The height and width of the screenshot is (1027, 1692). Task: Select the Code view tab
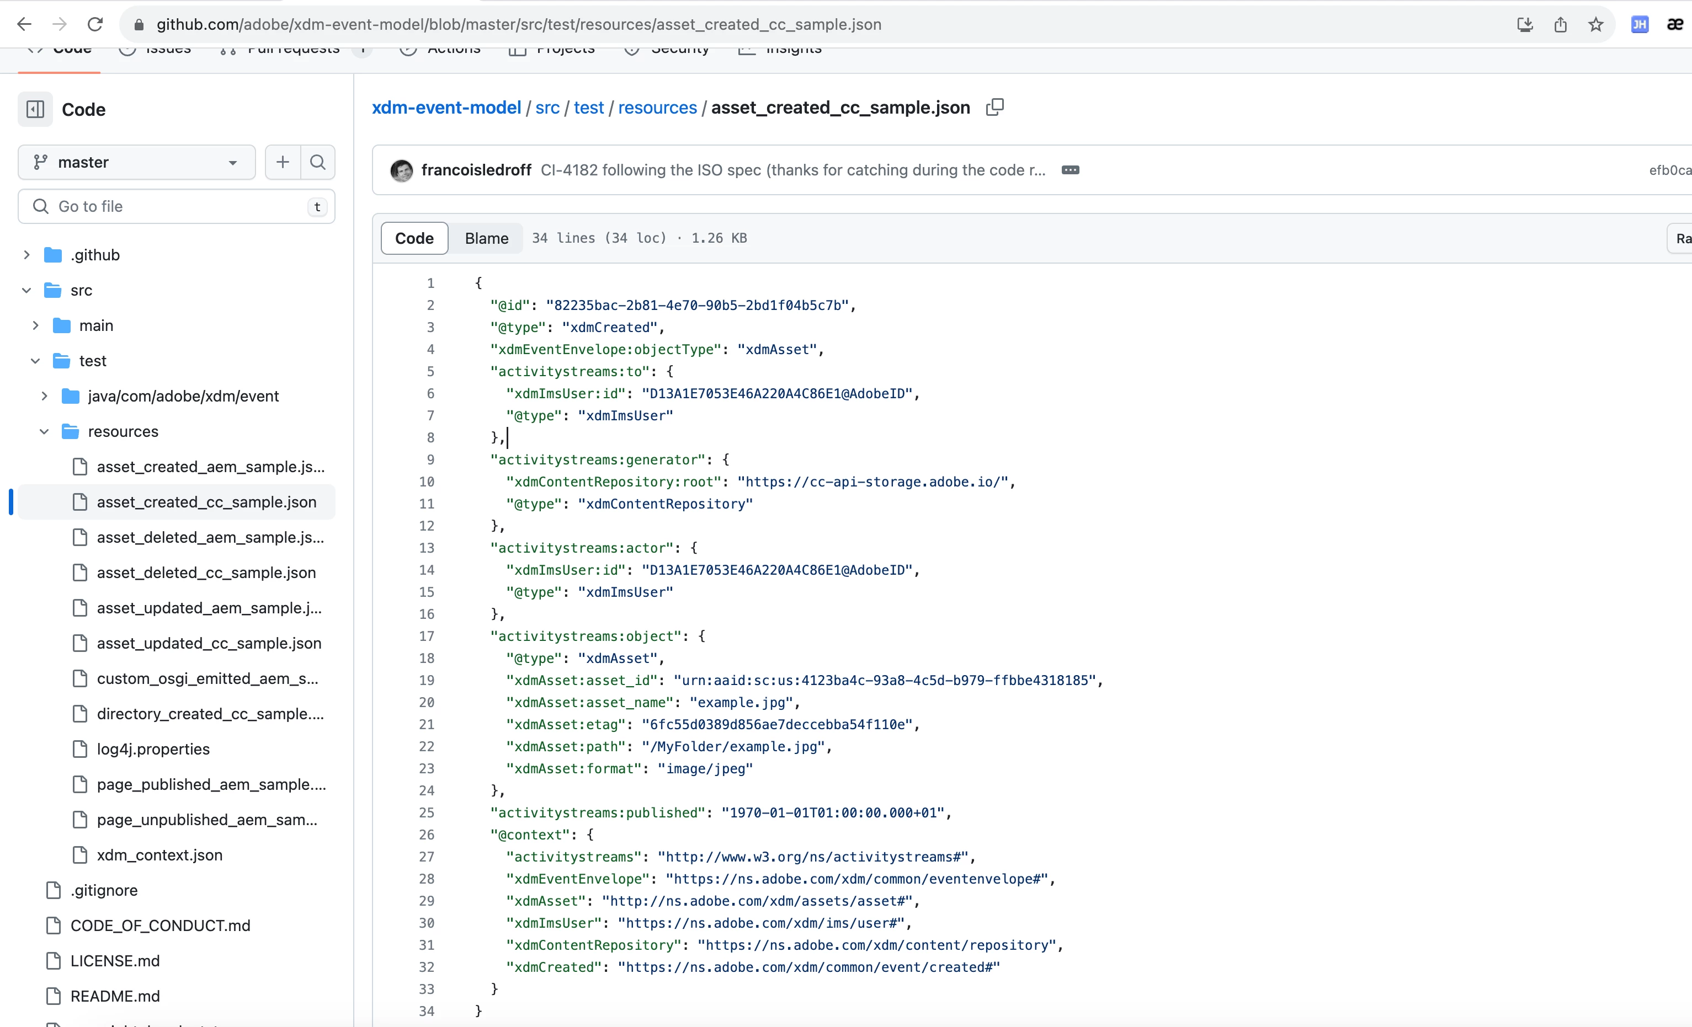coord(414,238)
